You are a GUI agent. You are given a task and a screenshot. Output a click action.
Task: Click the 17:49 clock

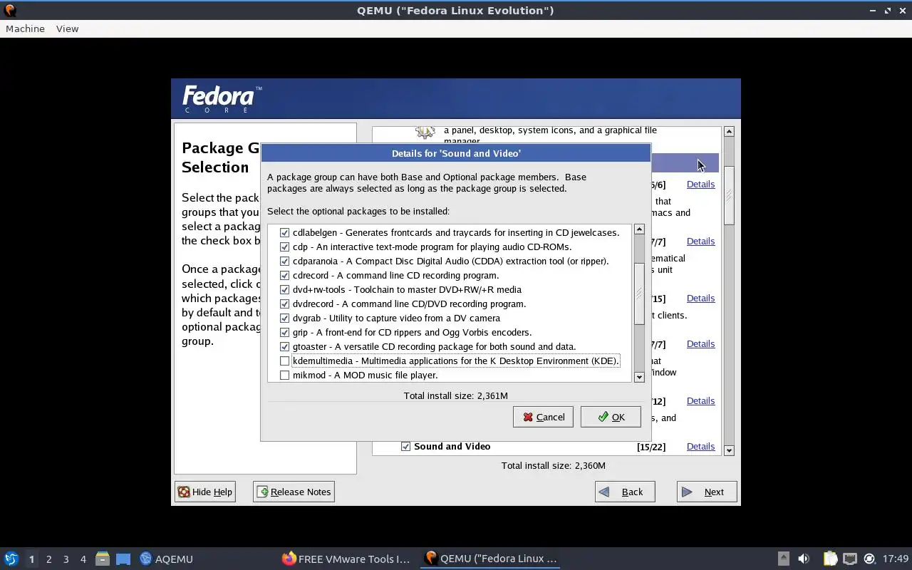896,559
